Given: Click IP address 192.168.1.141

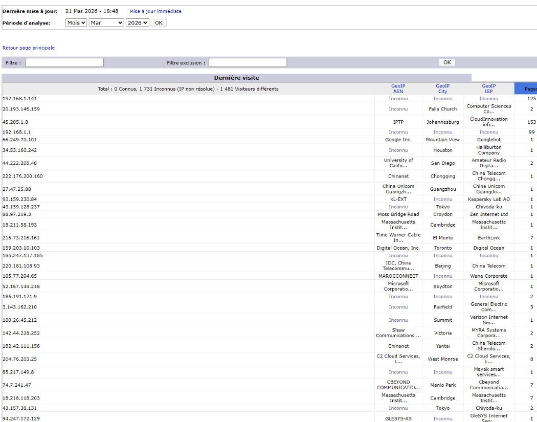Looking at the screenshot, I should 19,99.
